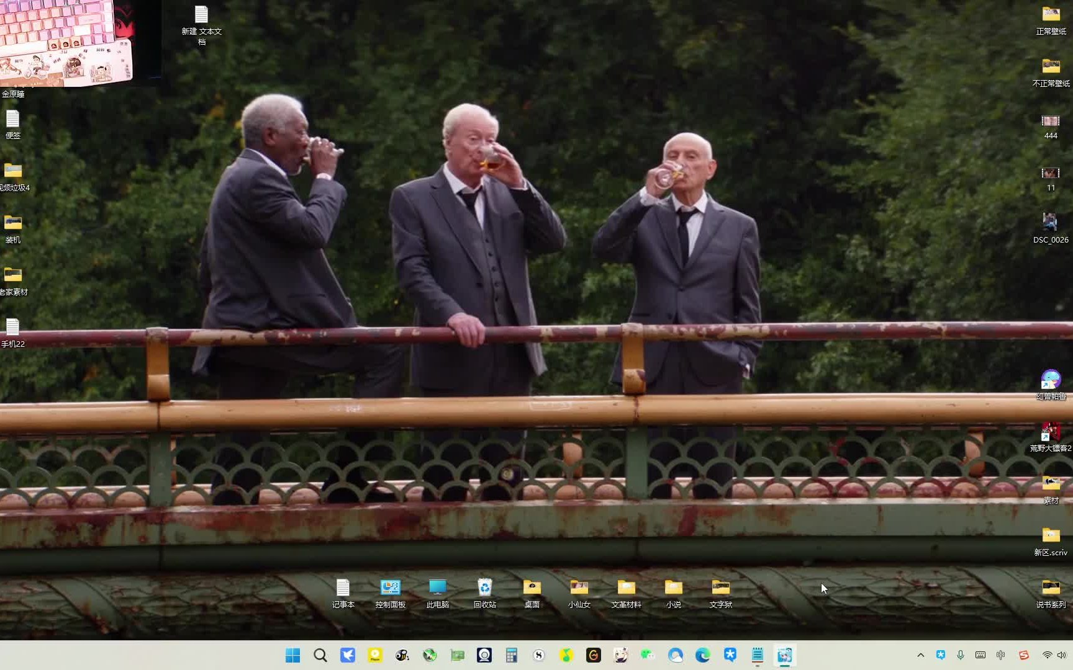Viewport: 1073px width, 670px height.
Task: Open the volume speaker tray icon
Action: click(1061, 655)
